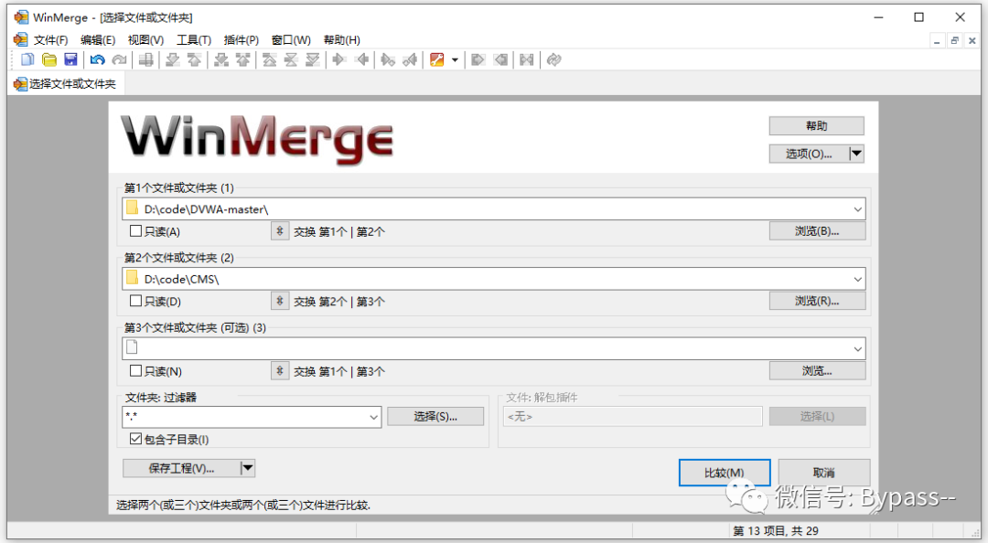988x543 pixels.
Task: Click the Copy All to Left icon
Action: 501,59
